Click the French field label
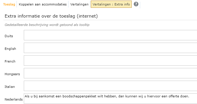 pyautogui.click(x=10, y=61)
